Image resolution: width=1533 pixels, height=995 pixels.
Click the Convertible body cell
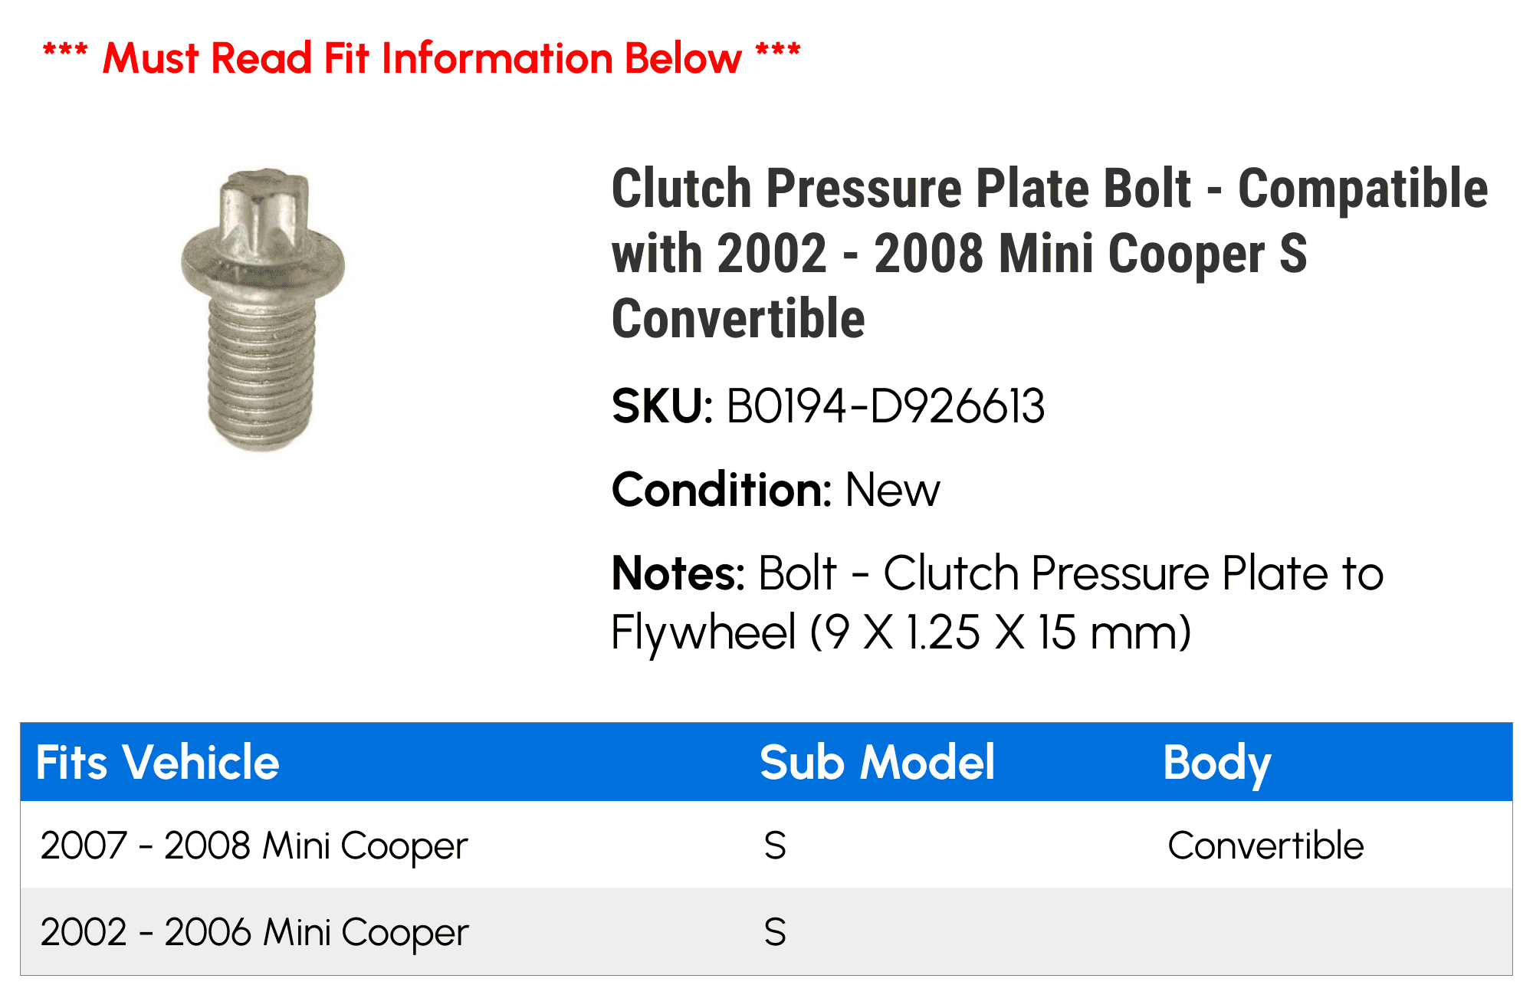[1265, 846]
